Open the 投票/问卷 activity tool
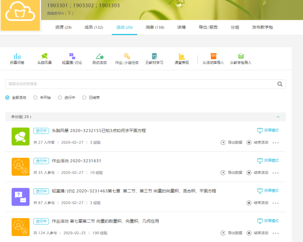 (16, 57)
